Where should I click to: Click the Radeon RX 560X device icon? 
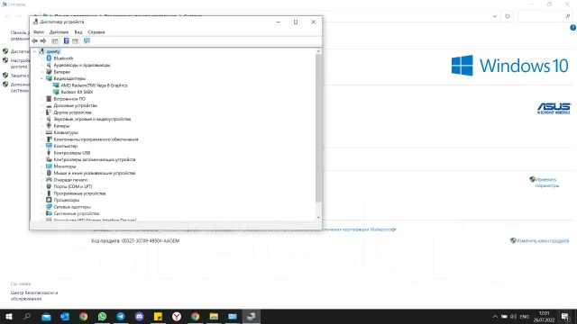click(x=56, y=92)
